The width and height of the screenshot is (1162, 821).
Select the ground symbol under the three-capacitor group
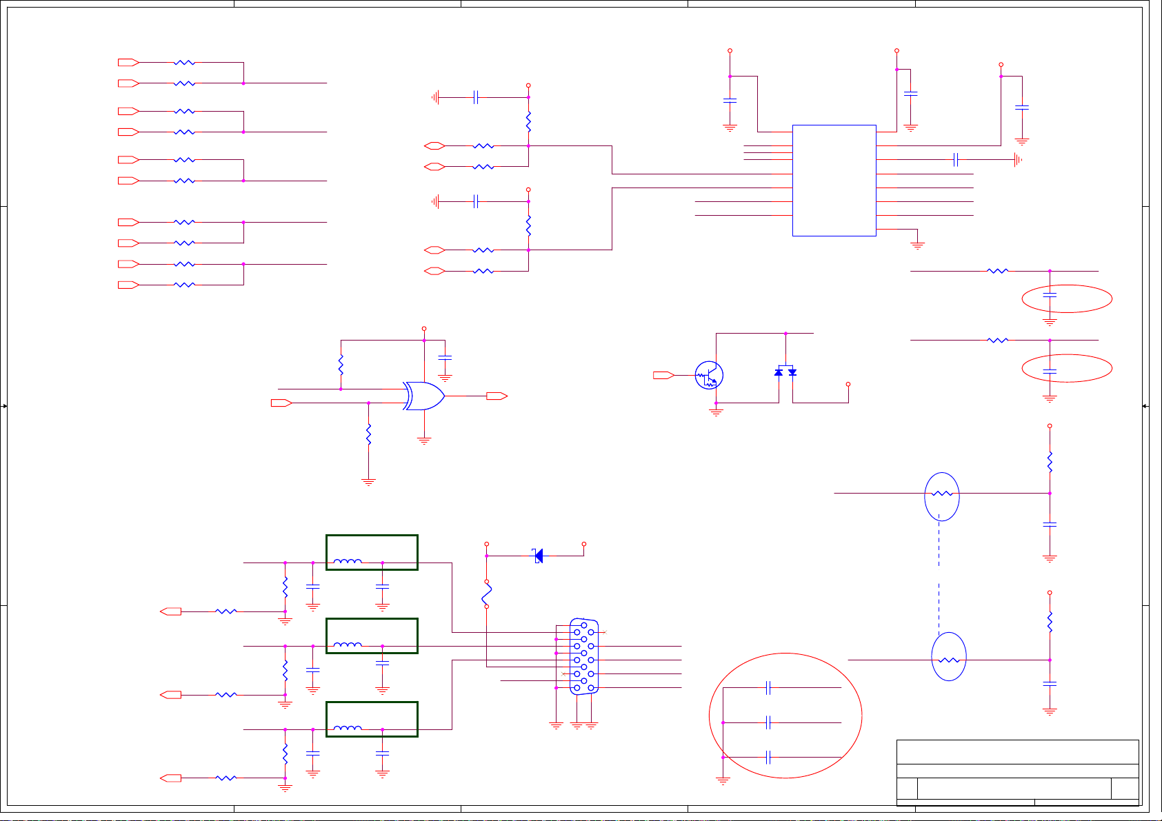tap(723, 781)
